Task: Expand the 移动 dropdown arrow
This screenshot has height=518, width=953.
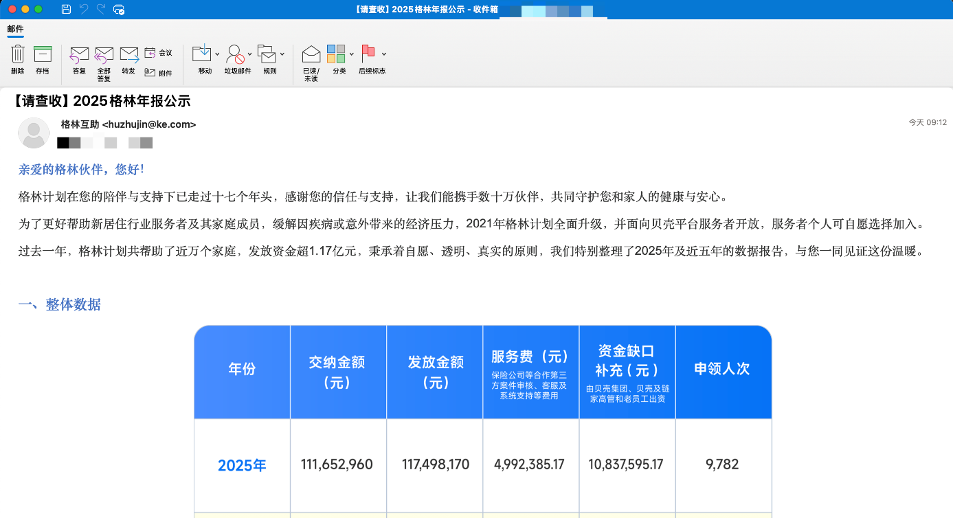Action: tap(217, 54)
